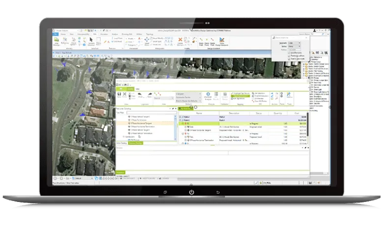Toggle the Join Elements checkbox
Viewport: 384px width, 226px height.
289,52
